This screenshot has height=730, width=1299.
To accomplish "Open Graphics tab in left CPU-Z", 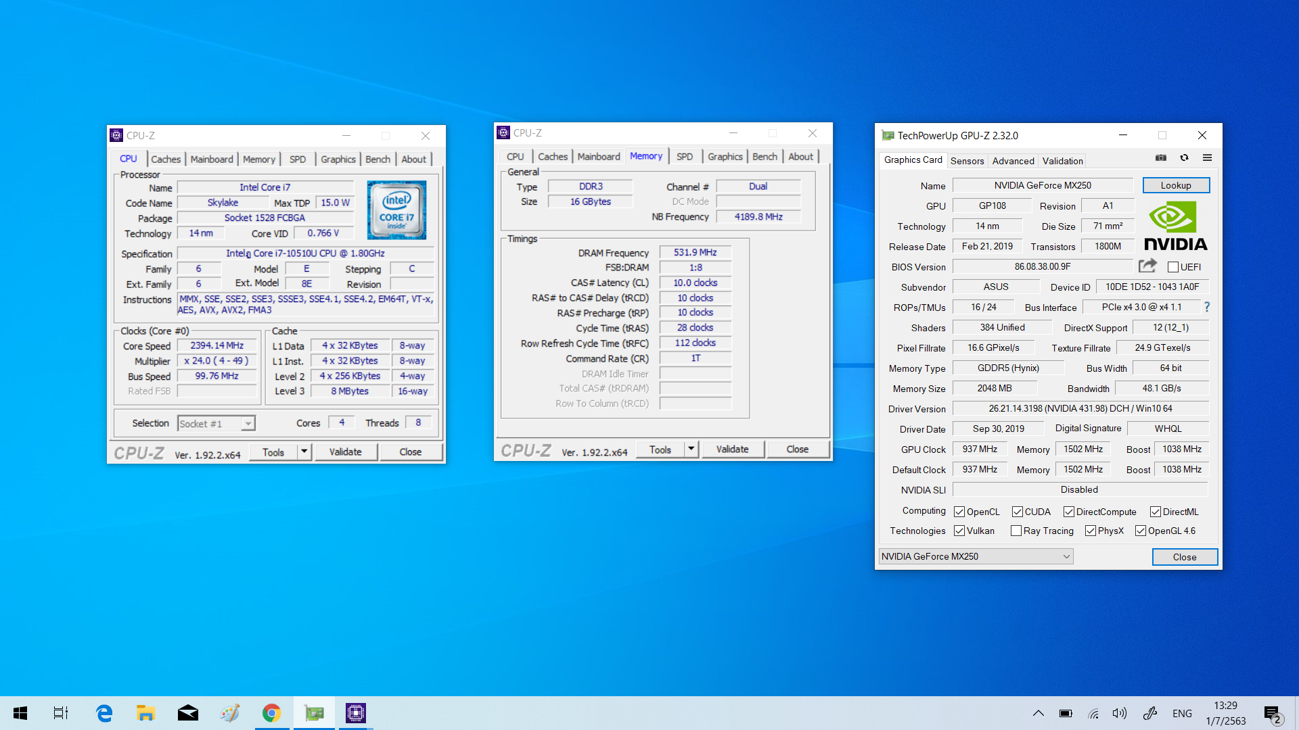I will (338, 159).
